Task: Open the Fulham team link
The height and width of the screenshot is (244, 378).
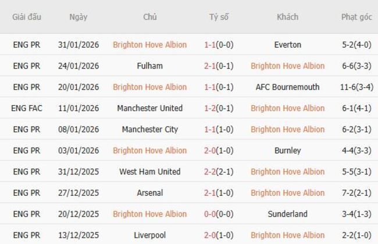Action: coord(149,66)
